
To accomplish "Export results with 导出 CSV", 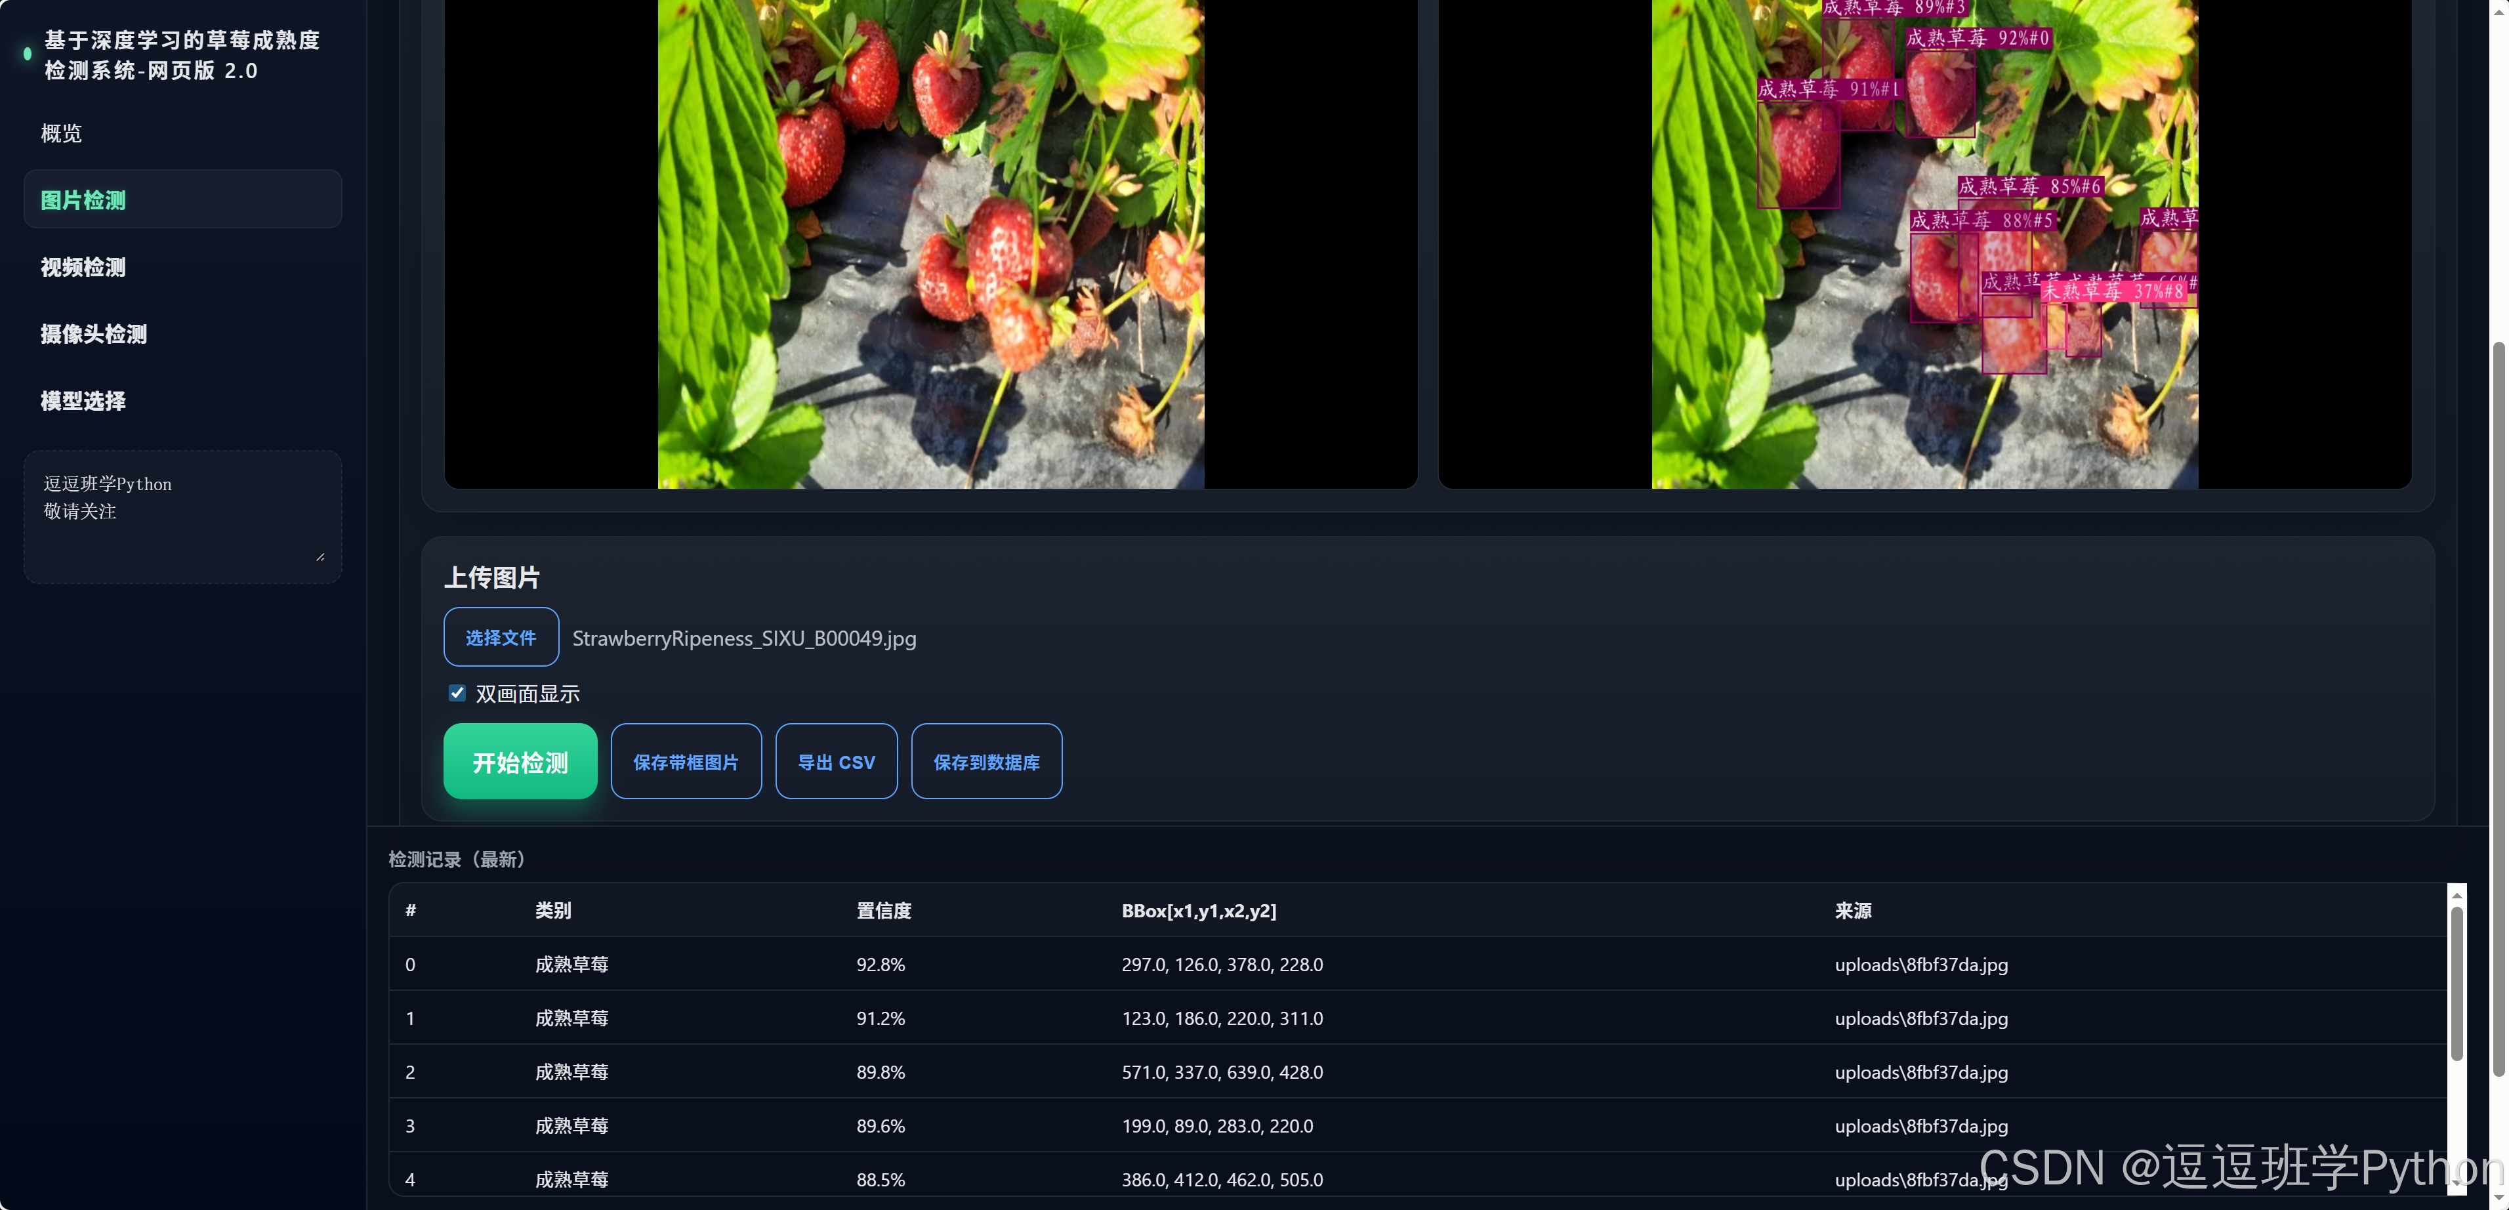I will click(836, 761).
